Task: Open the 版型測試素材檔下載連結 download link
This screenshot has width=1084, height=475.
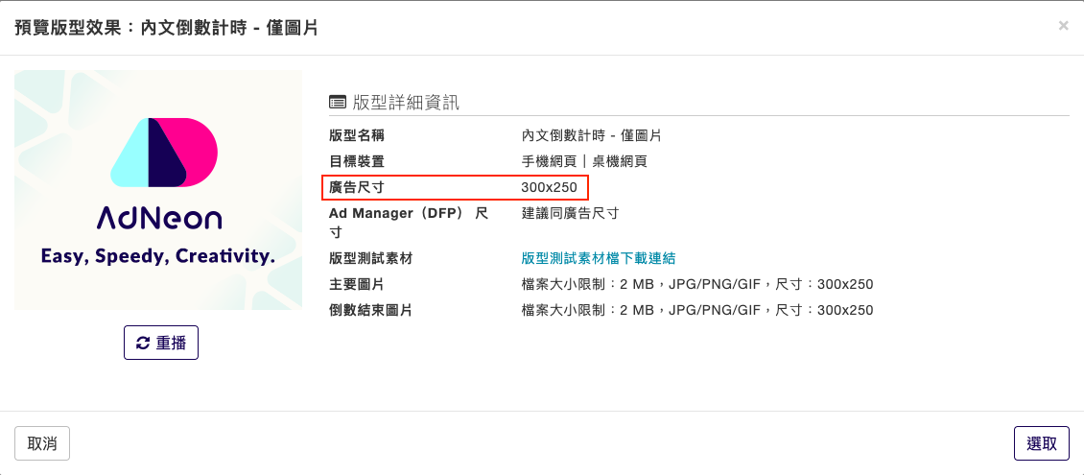Action: 598,258
